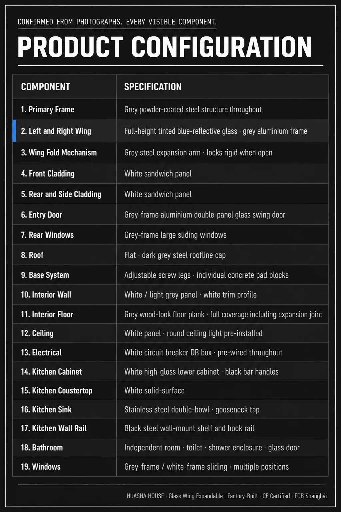Click the 'Stainless steel double-bowl' specification text
Viewport: 341px width, 512px height.
pos(167,409)
